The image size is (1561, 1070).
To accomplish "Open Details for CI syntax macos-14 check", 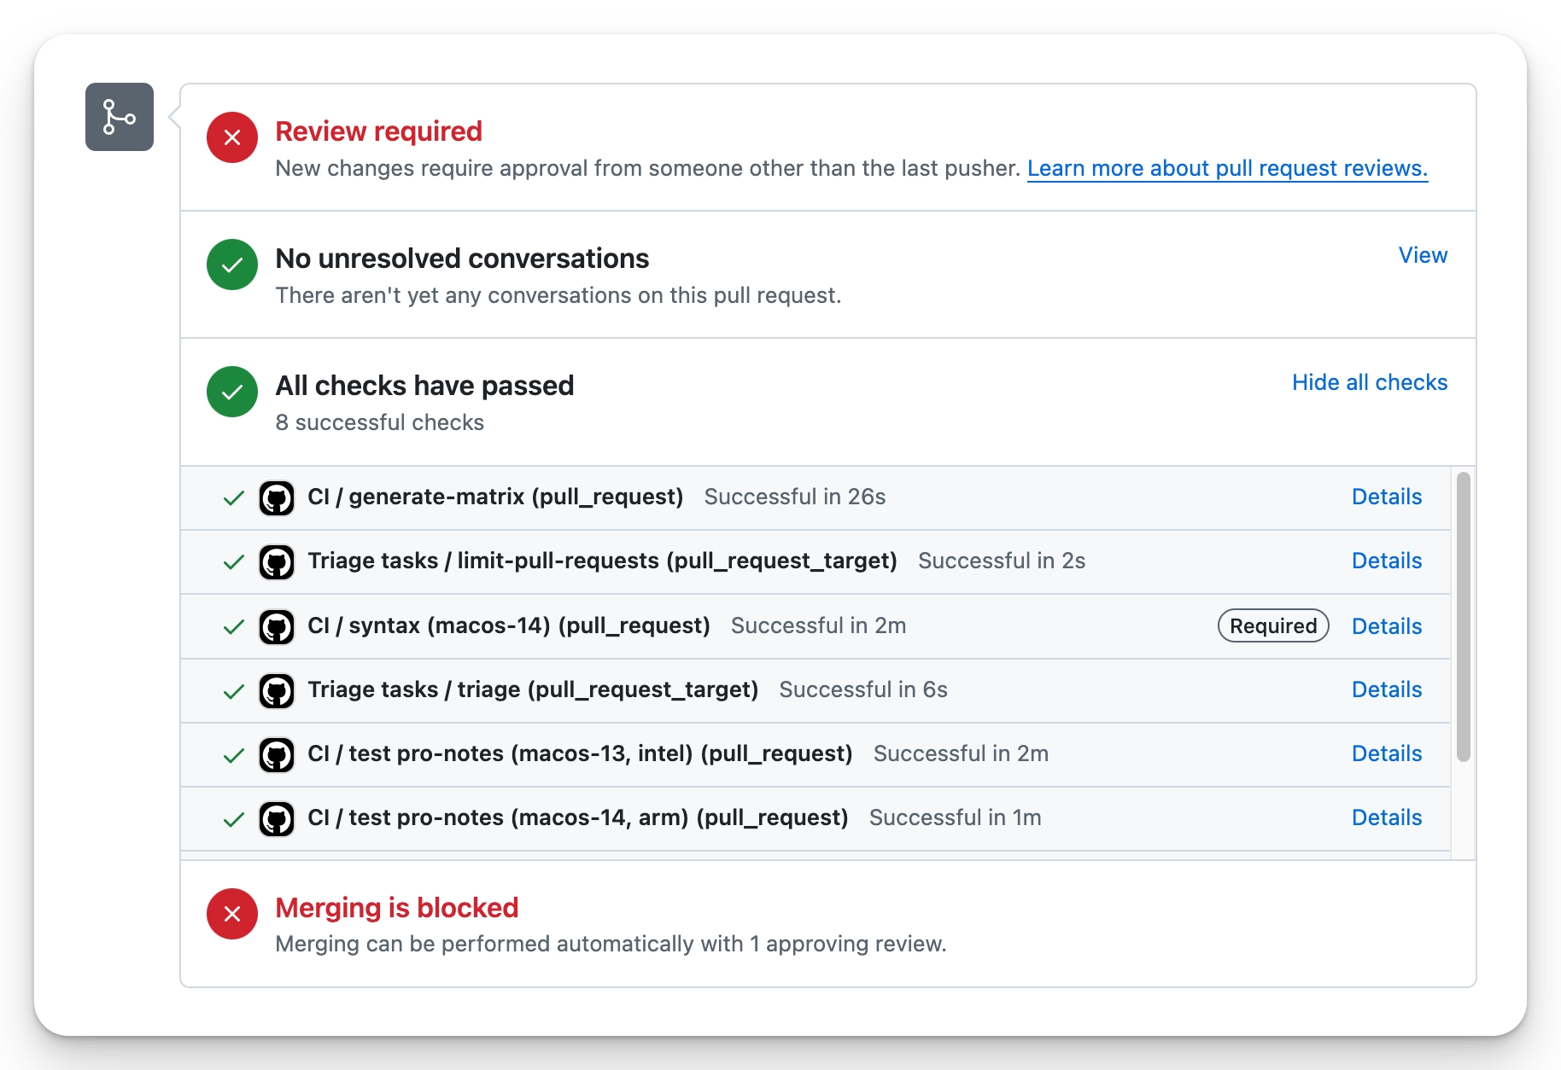I will [1386, 626].
